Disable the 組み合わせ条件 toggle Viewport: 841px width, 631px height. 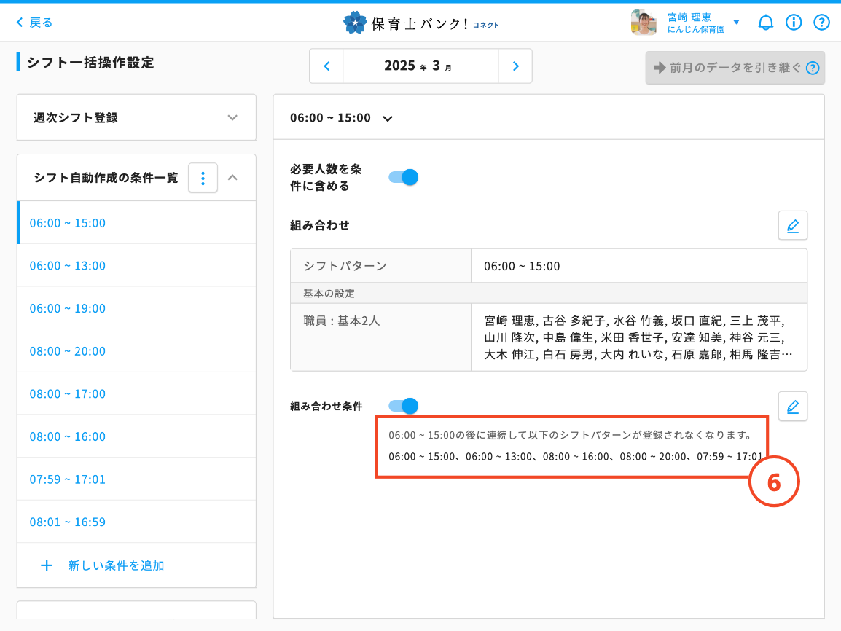click(403, 406)
